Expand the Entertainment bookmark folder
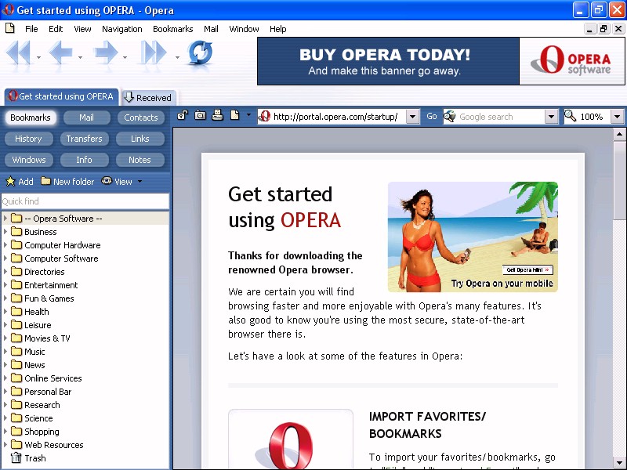627x470 pixels. pos(5,284)
